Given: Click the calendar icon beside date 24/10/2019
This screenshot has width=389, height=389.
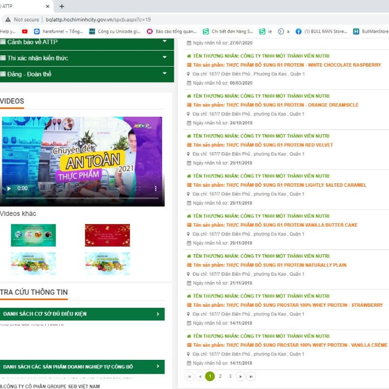Looking at the screenshot, I should [189, 123].
